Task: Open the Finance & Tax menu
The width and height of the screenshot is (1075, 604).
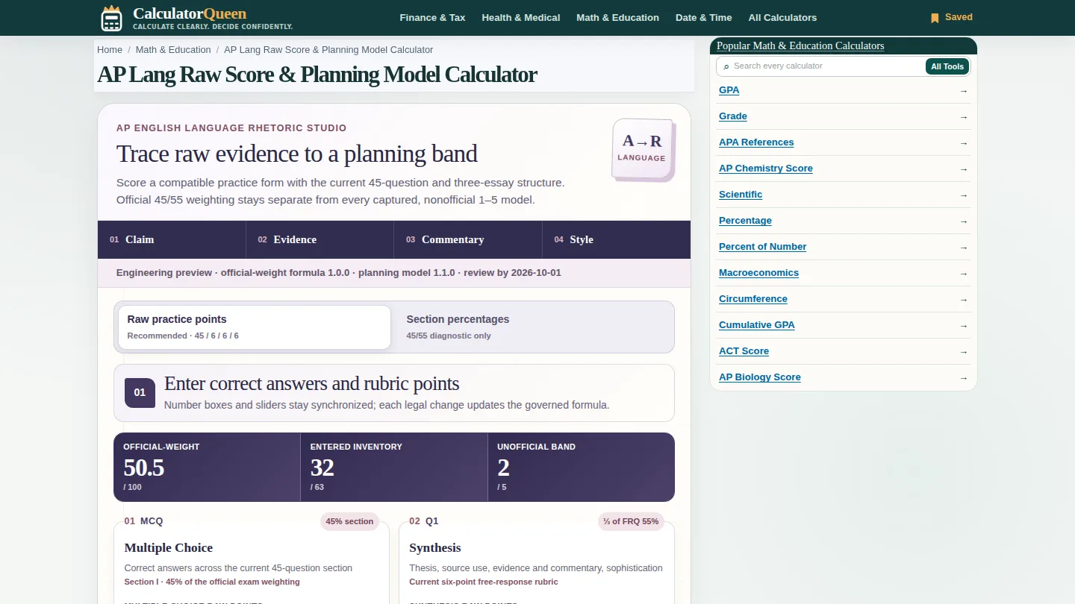Action: click(x=432, y=18)
